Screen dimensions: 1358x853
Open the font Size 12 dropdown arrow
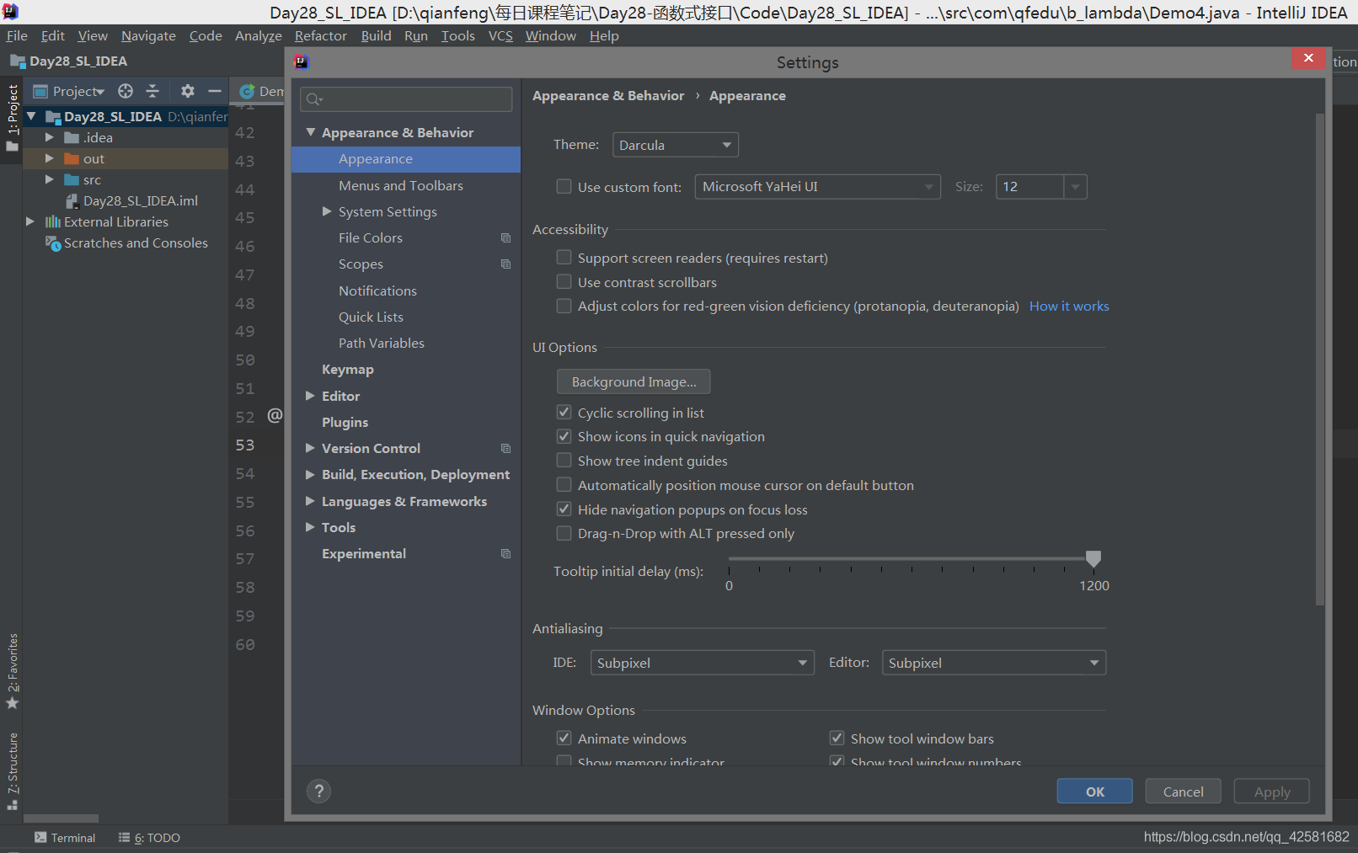pos(1075,187)
